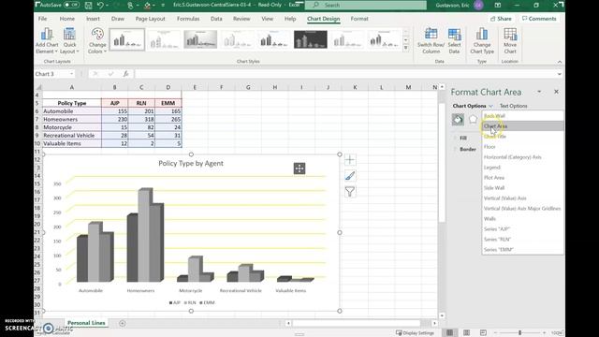The height and width of the screenshot is (337, 599).
Task: Collapse the ribbon with the chevron
Action: click(x=560, y=62)
